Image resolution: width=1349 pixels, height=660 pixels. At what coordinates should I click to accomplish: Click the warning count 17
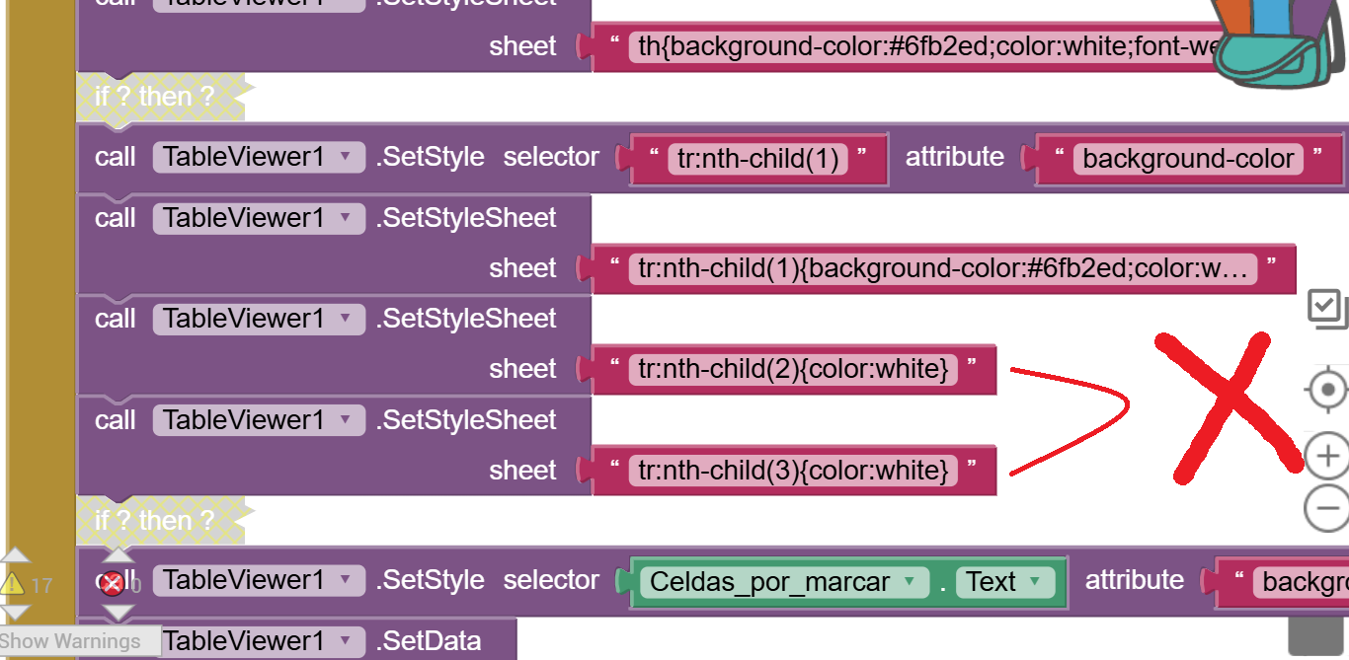click(x=40, y=586)
